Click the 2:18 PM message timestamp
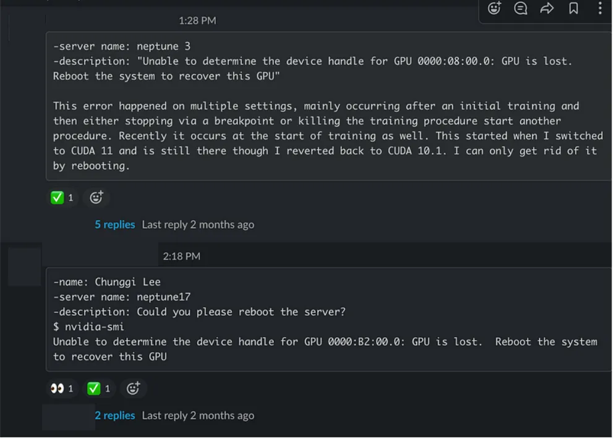614x439 pixels. click(181, 256)
